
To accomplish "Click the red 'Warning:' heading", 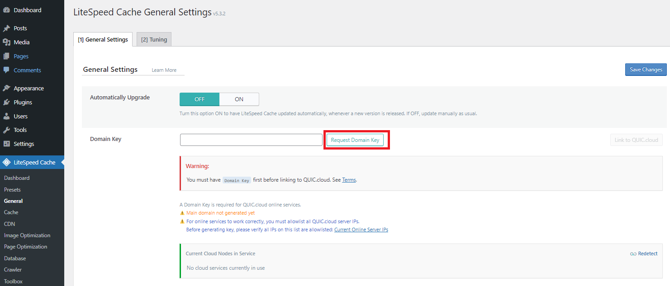I will [197, 166].
